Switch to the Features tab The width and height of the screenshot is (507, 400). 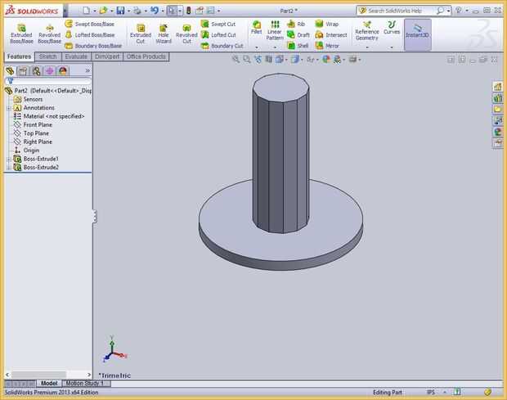[x=19, y=56]
